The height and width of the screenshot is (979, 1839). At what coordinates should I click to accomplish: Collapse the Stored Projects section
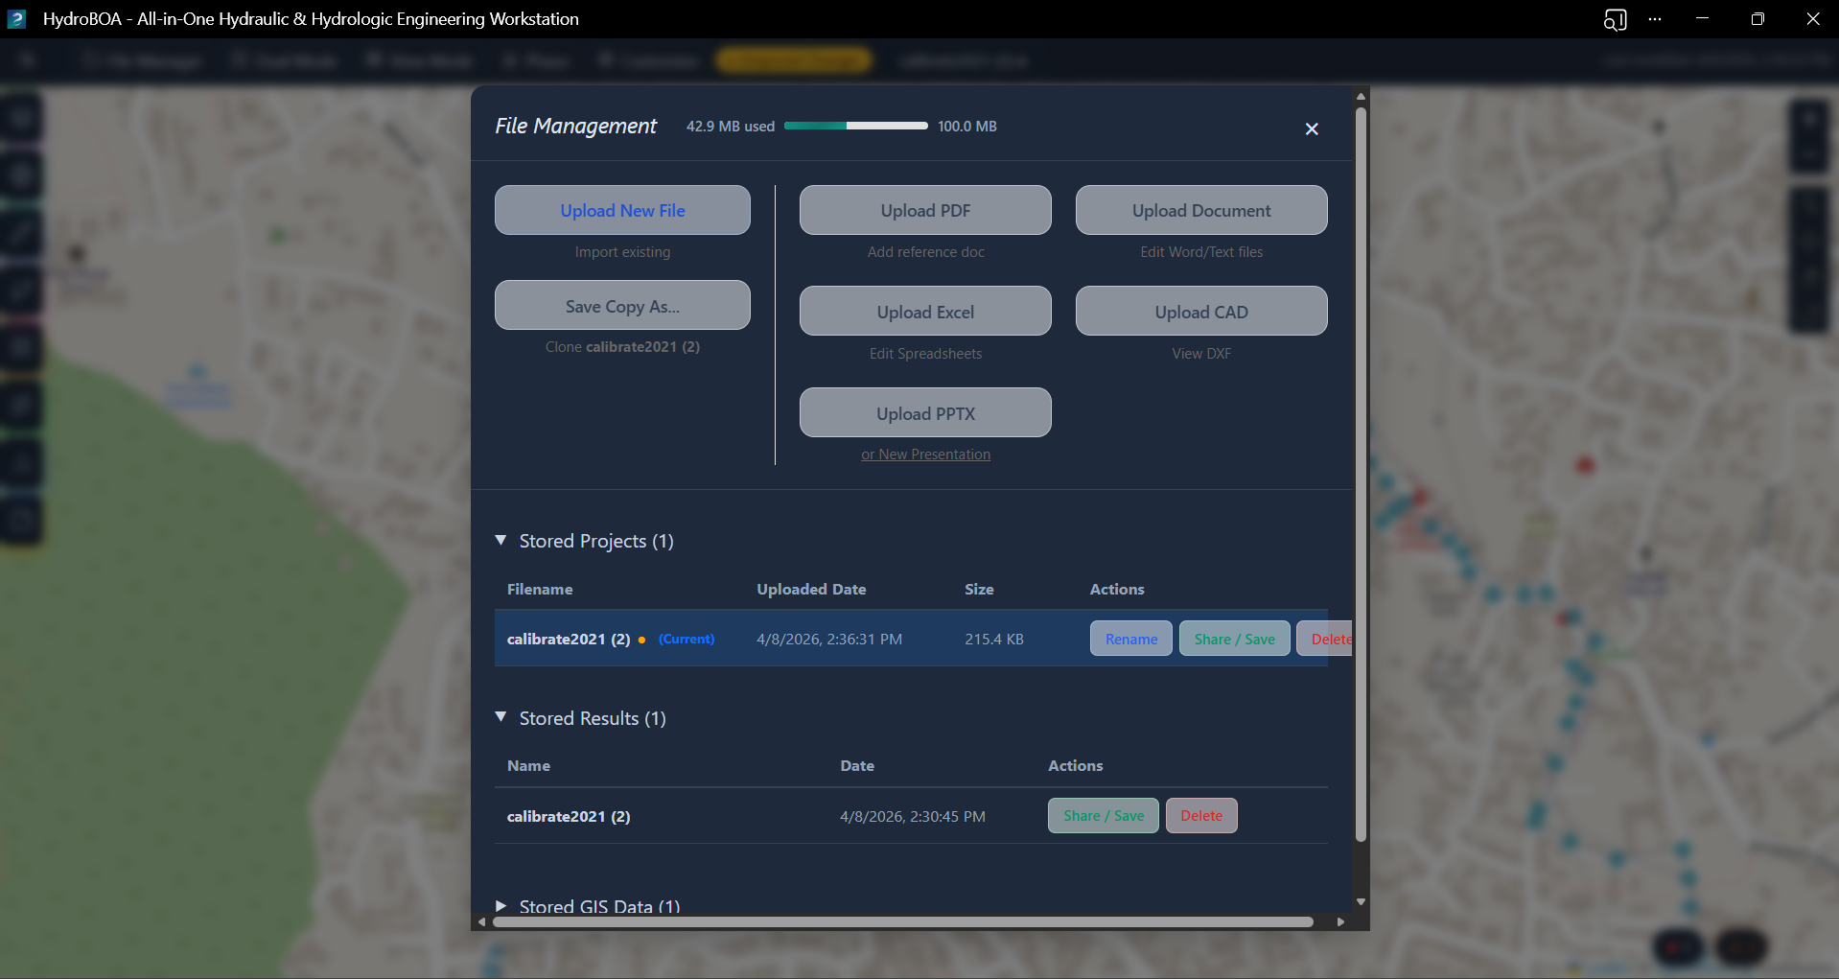pyautogui.click(x=500, y=541)
